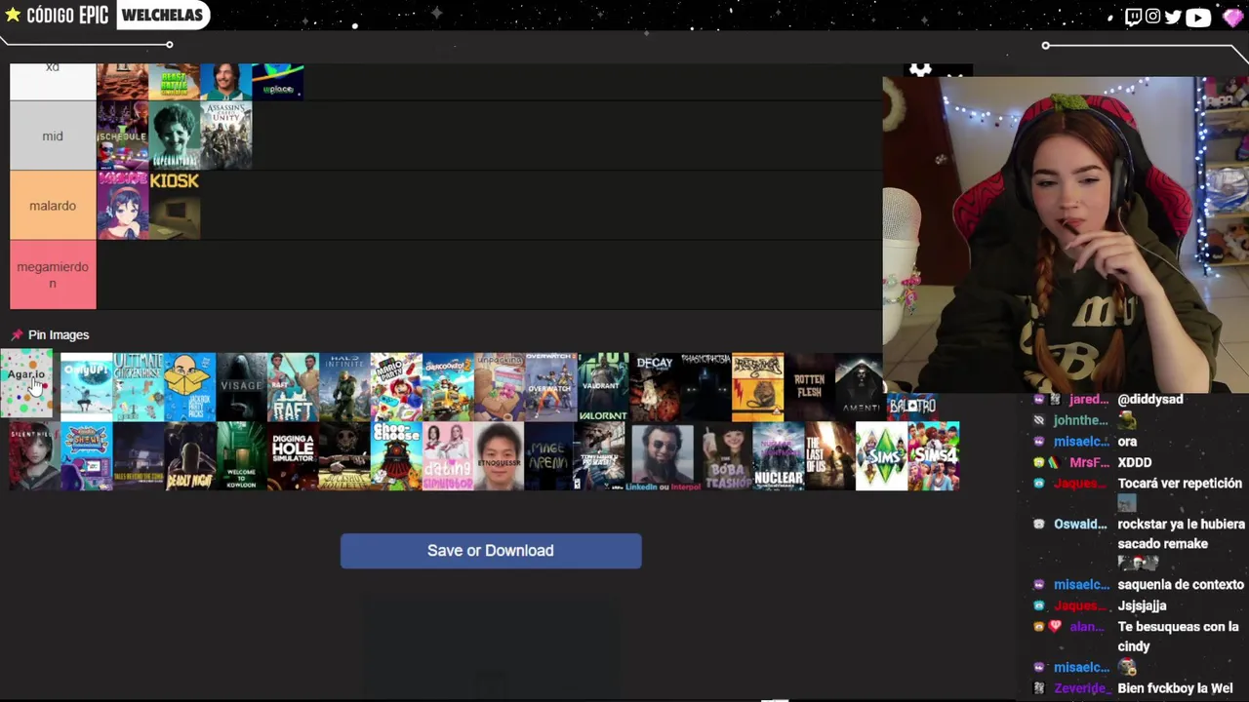
Task: Pick the Tony Hawk's Pro Skater tile
Action: [x=599, y=456]
